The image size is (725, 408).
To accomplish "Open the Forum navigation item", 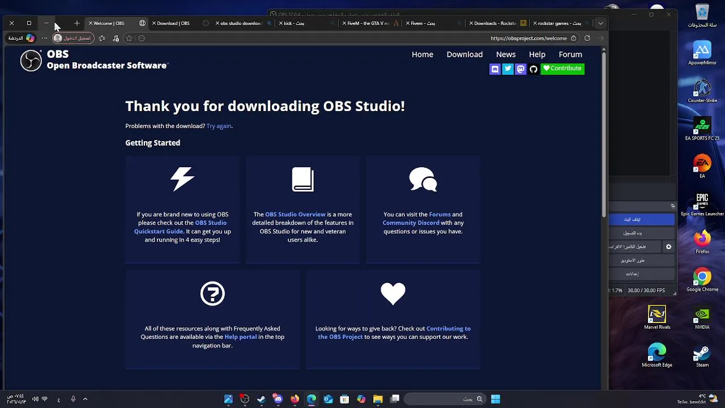I will pyautogui.click(x=570, y=54).
